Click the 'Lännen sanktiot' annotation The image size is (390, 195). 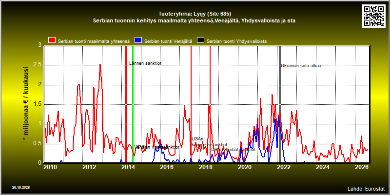click(145, 63)
